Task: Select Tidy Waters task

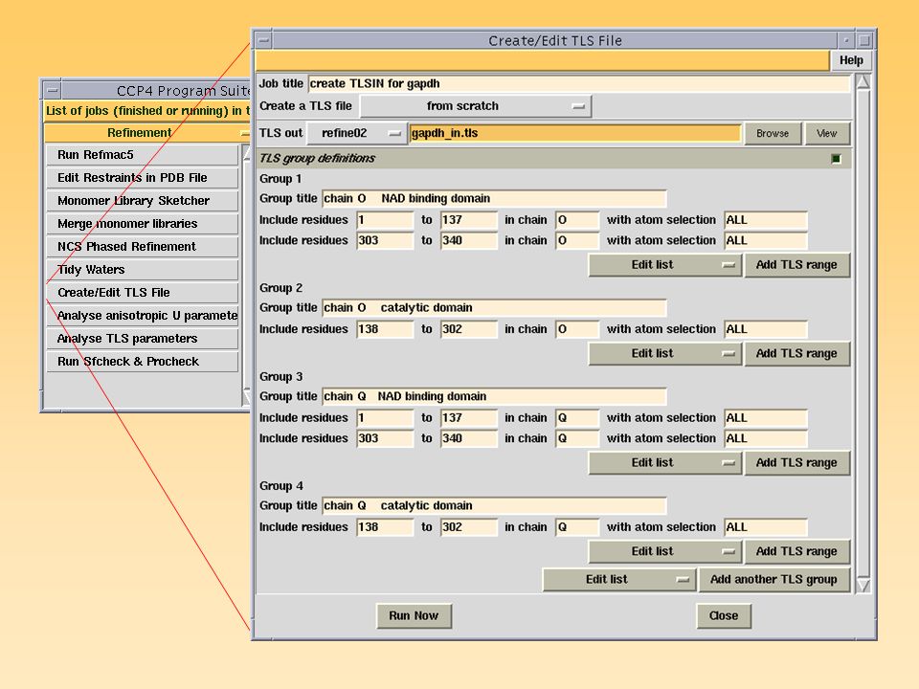Action: coord(143,270)
